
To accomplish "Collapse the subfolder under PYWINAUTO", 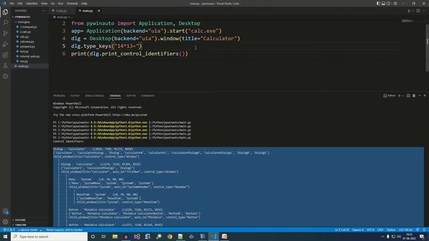I will (29, 22).
